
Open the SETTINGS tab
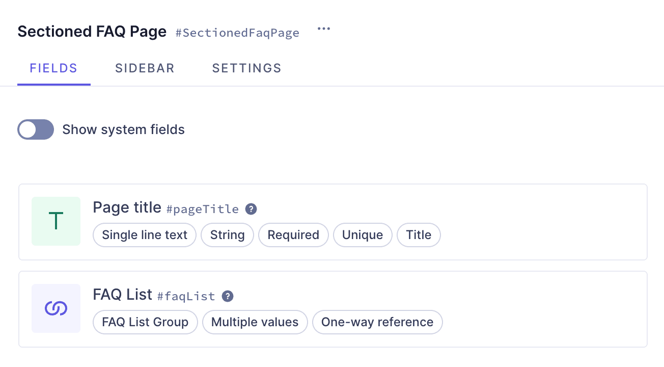pos(246,68)
